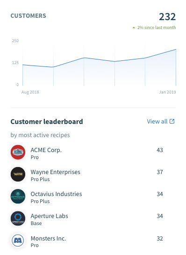The image size is (186, 255).
Task: Click the 2% since last month label
Action: click(157, 28)
